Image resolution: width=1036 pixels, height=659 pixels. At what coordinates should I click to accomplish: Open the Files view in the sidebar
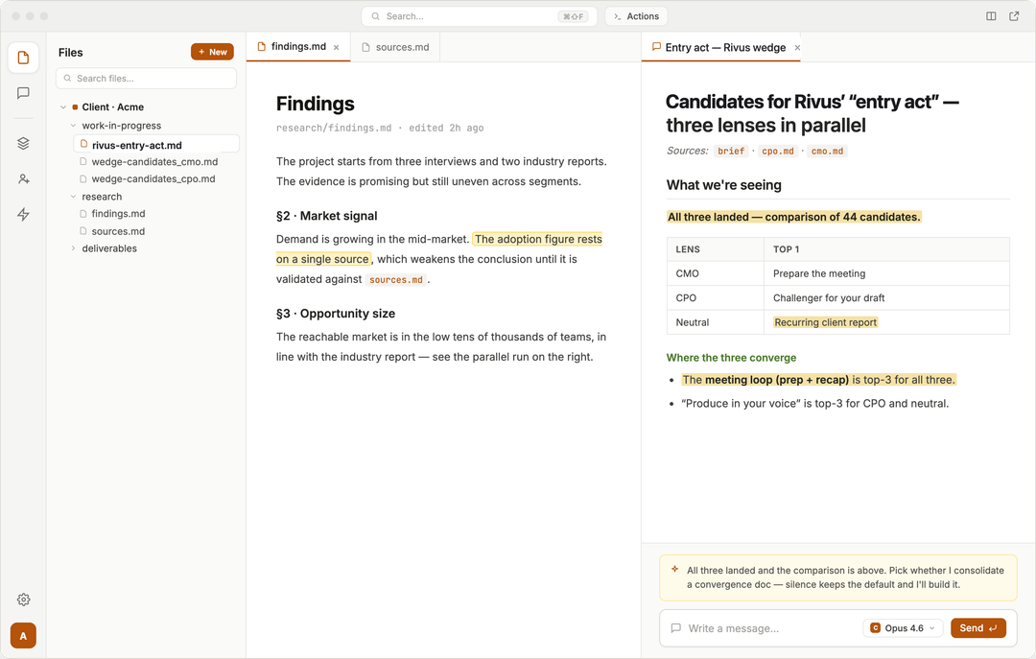[x=23, y=58]
